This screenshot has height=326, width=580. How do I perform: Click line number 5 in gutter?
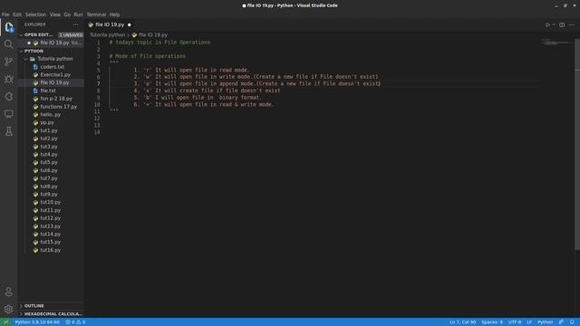click(x=99, y=71)
